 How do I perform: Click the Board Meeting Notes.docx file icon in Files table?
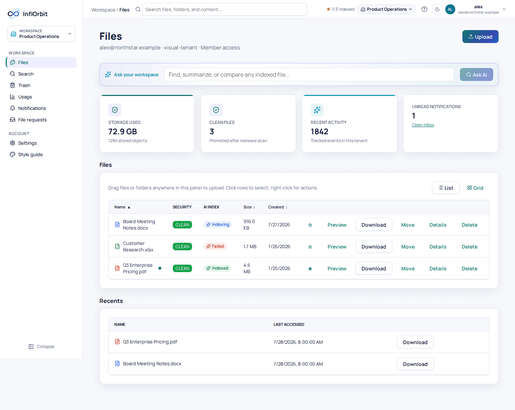[x=117, y=225]
